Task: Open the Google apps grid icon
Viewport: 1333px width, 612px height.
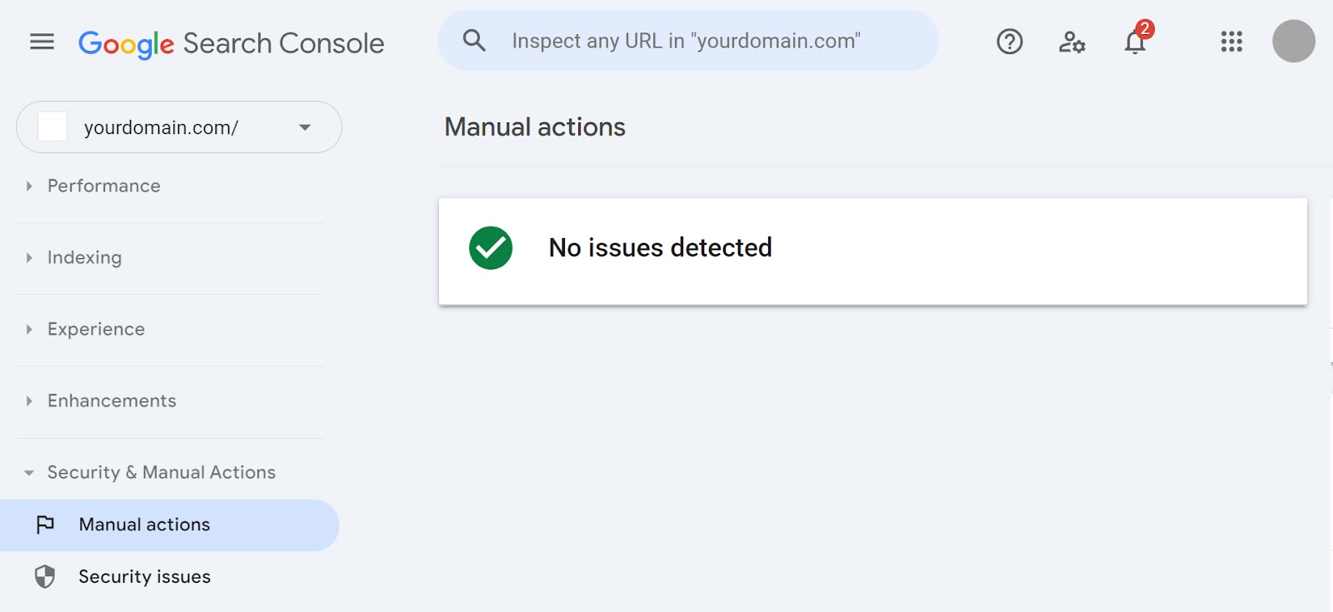Action: tap(1231, 42)
